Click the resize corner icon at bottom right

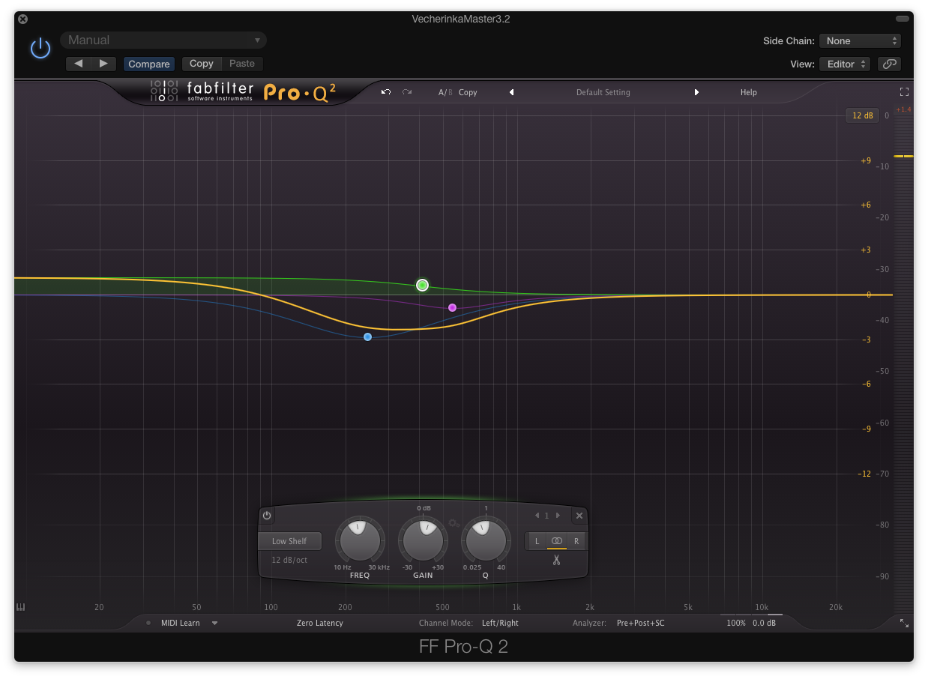tap(904, 623)
